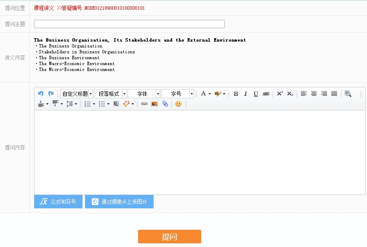This screenshot has height=247, width=367.
Task: Click the 公式和符号 button
Action: point(58,202)
